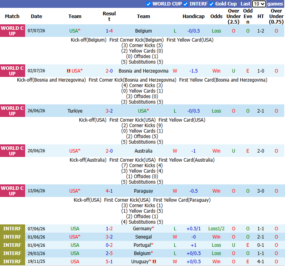Click date 26/06/26

tap(37, 111)
